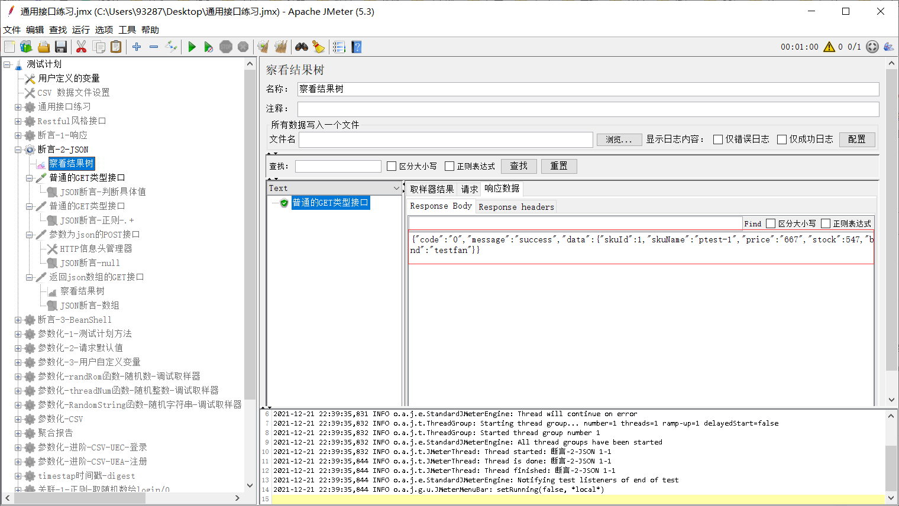
Task: Enable 仅成功日志 checkbox
Action: [782, 140]
